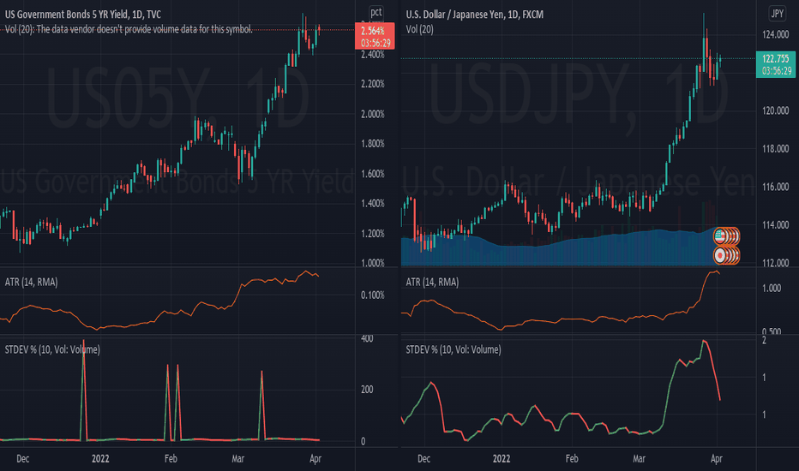This screenshot has width=799, height=471.
Task: Click the Apr time label on bond chart
Action: pos(315,459)
